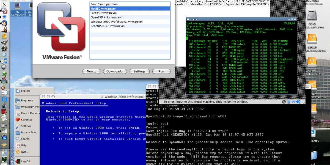Click the Download... button
Image resolution: width=330 pixels, height=165 pixels.
point(115,71)
